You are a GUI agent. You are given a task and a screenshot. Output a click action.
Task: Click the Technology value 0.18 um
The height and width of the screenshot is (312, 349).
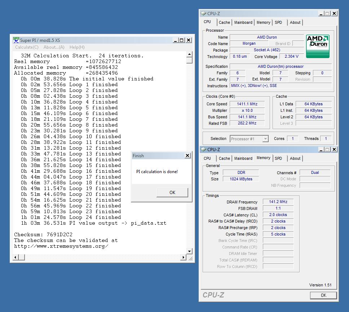coord(240,56)
